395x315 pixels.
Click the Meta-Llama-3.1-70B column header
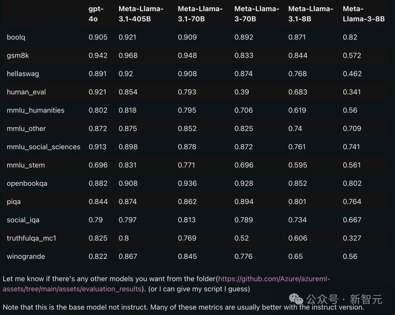pos(200,14)
